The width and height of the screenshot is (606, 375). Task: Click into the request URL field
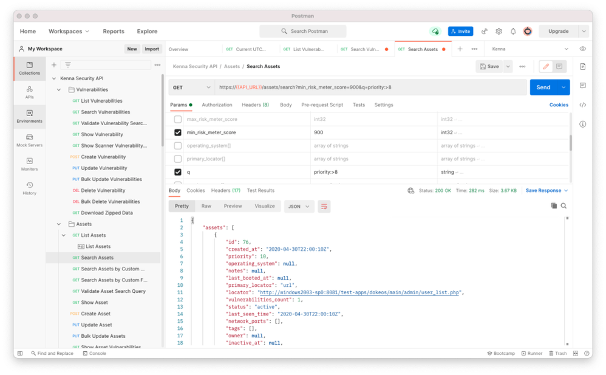[371, 88]
